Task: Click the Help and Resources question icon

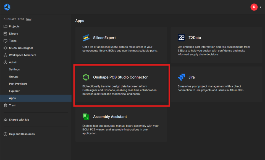Action: click(6, 134)
